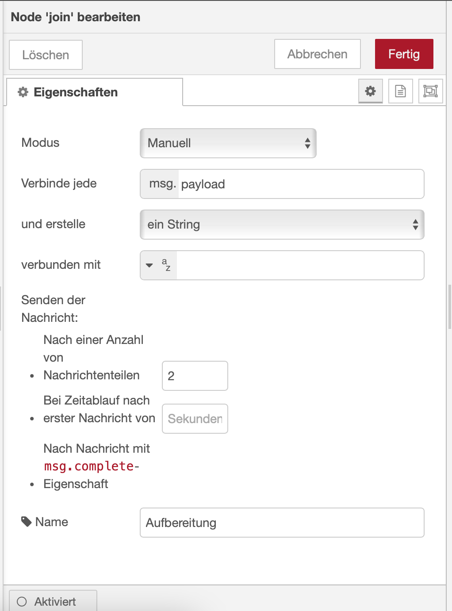Screen dimensions: 452x611
Task: Toggle the Aktiviert node status button
Action: pos(53,601)
